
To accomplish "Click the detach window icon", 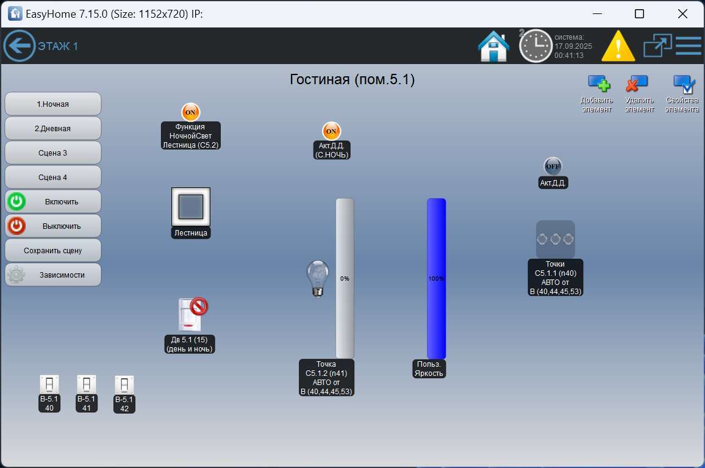I will point(657,45).
